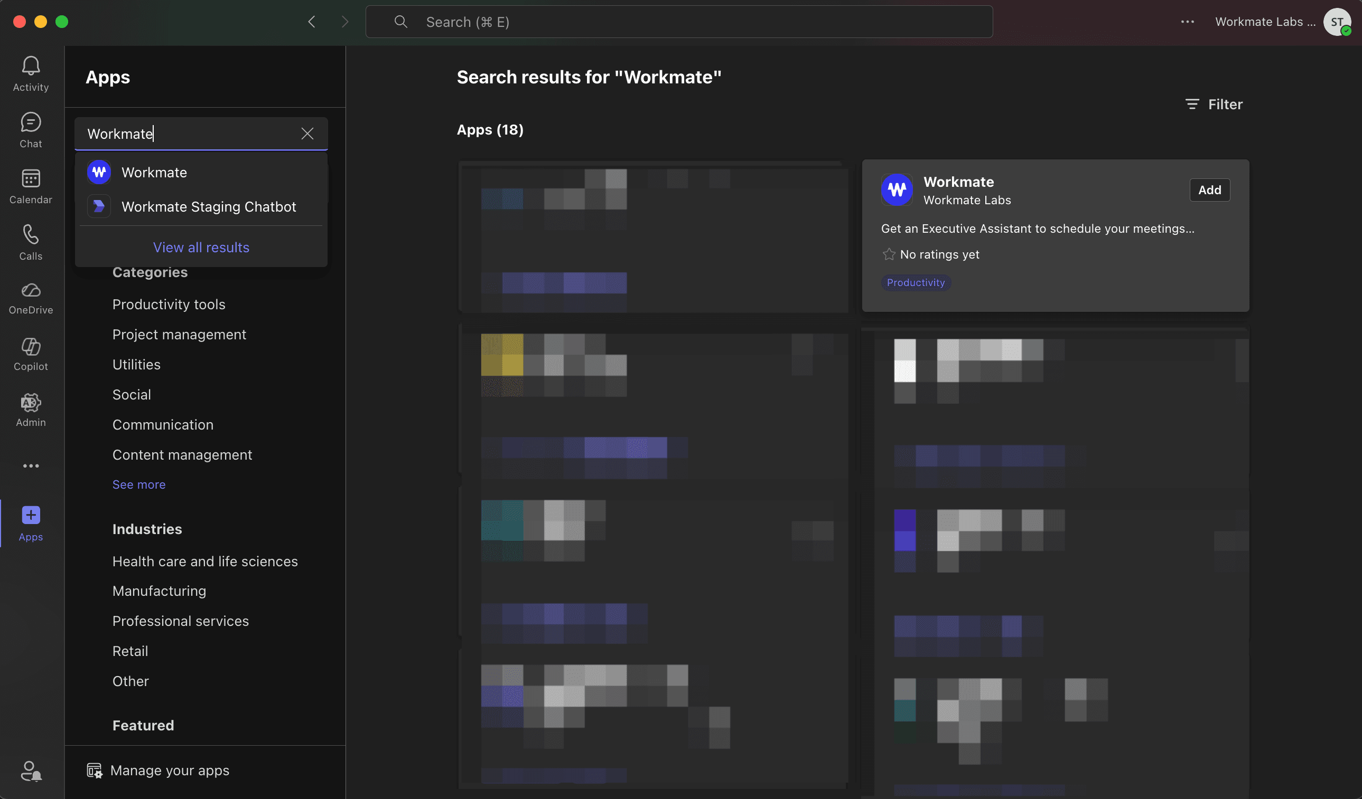This screenshot has width=1362, height=799.
Task: Open Copilot from sidebar
Action: point(31,355)
